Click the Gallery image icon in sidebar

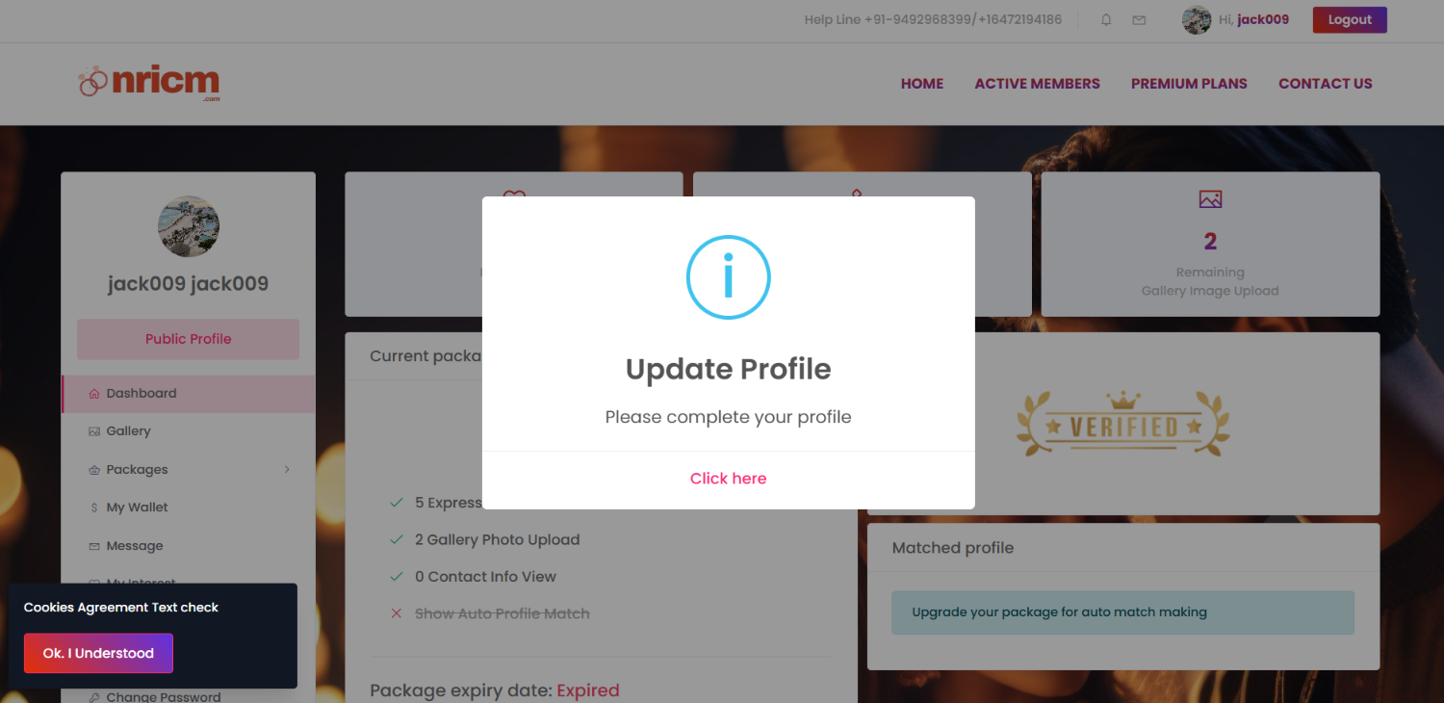94,431
